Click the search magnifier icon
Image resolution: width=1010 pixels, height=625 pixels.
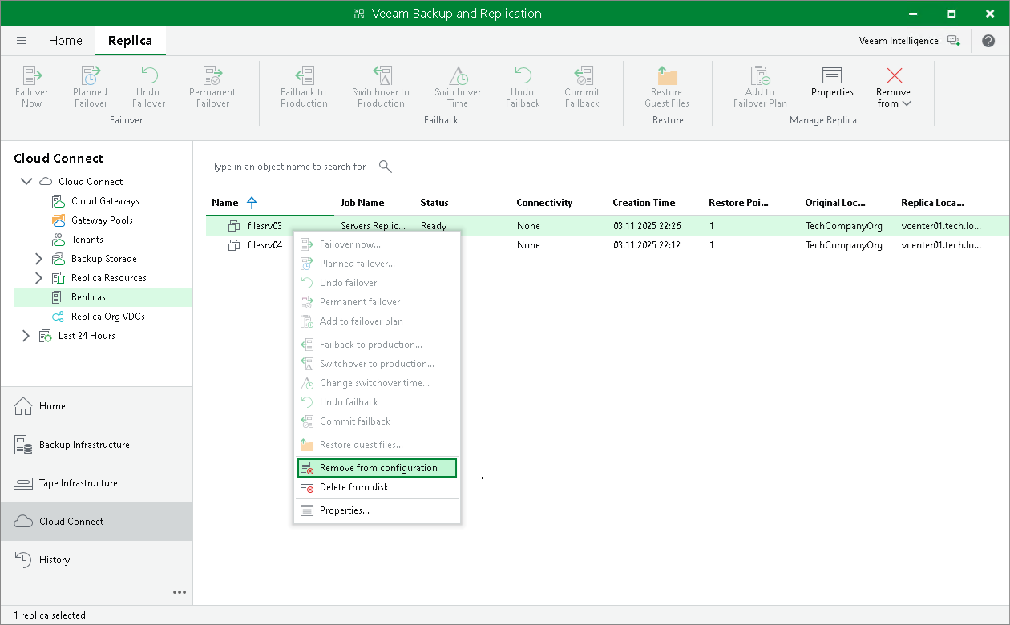click(x=385, y=167)
